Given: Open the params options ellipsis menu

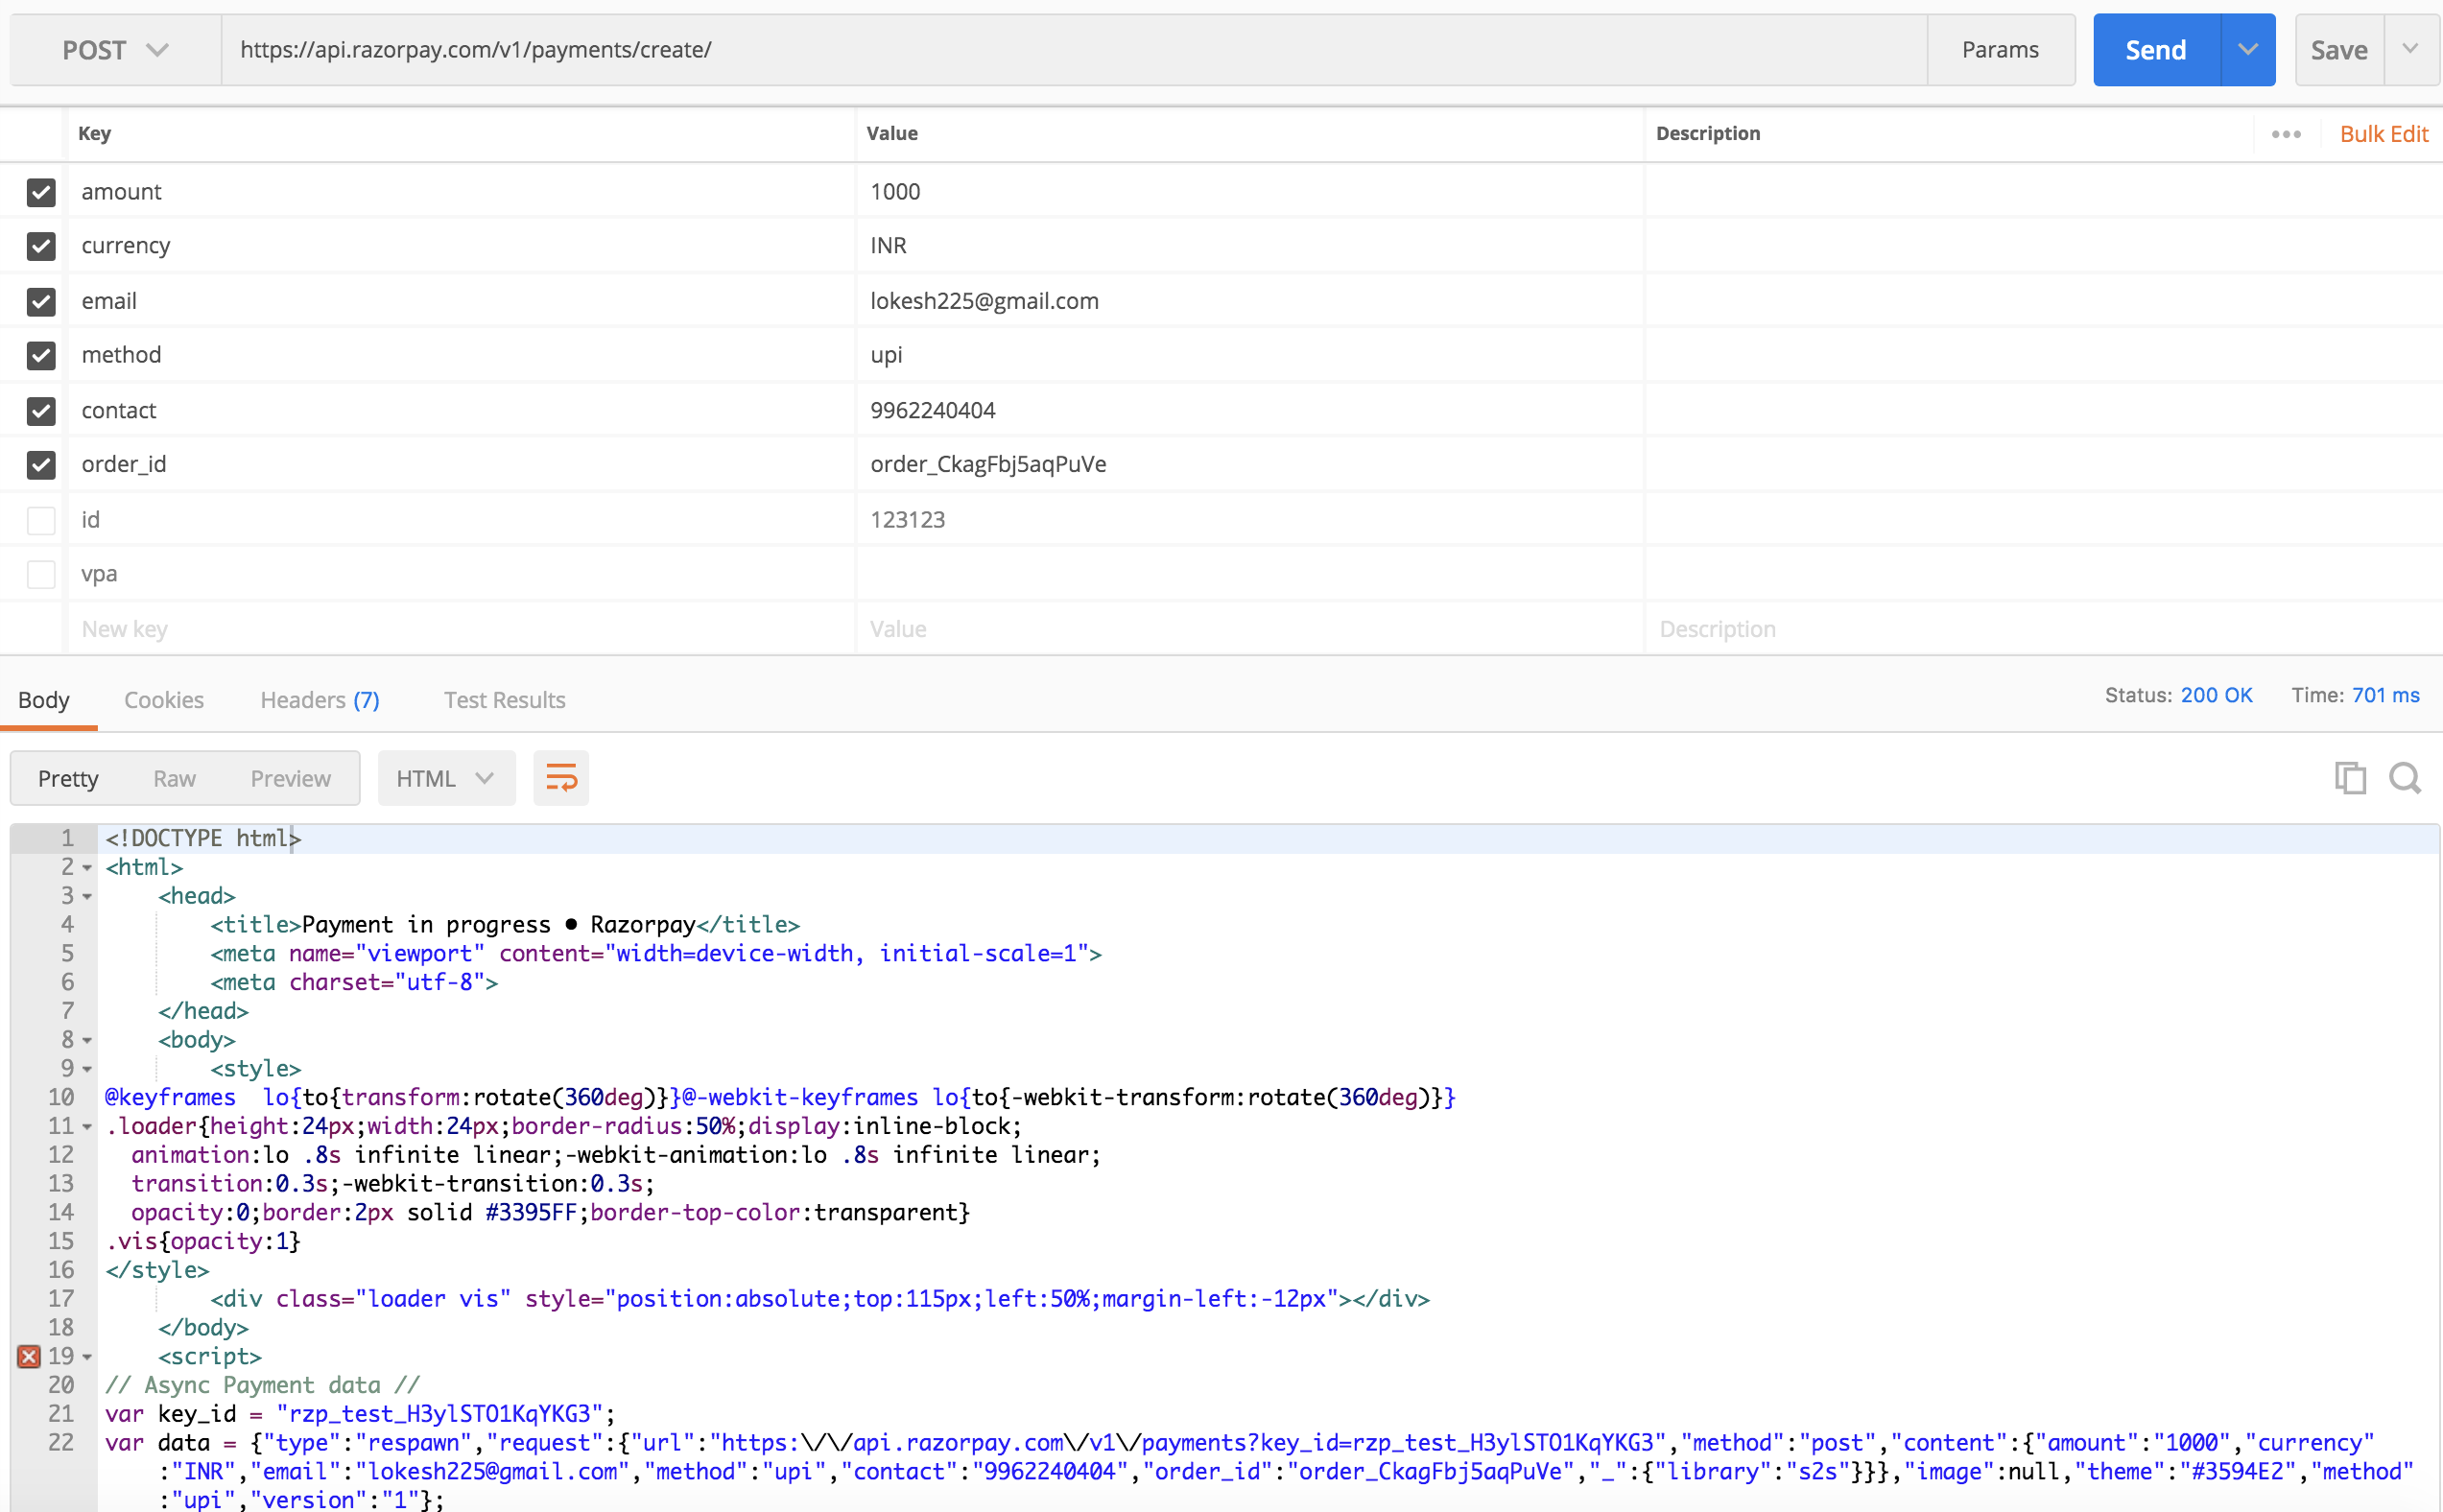Looking at the screenshot, I should point(2286,133).
